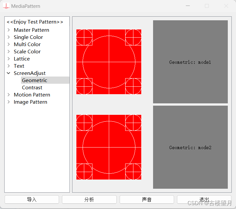Select the ScreenAdjust tree item
Image resolution: width=236 pixels, height=209 pixels.
pyautogui.click(x=29, y=73)
